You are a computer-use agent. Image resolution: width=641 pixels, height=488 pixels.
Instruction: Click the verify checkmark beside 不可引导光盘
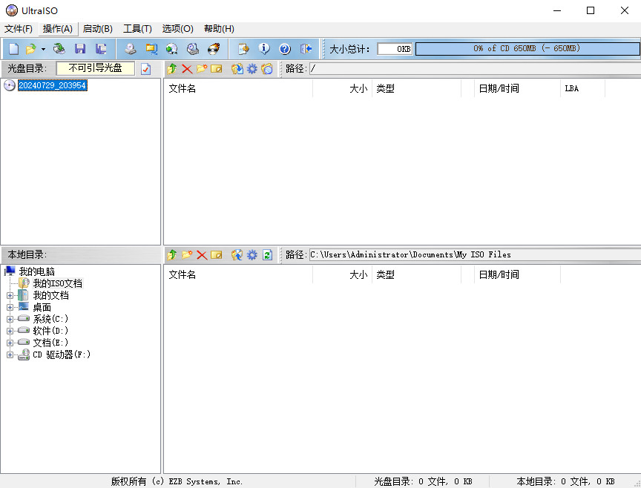coord(145,69)
